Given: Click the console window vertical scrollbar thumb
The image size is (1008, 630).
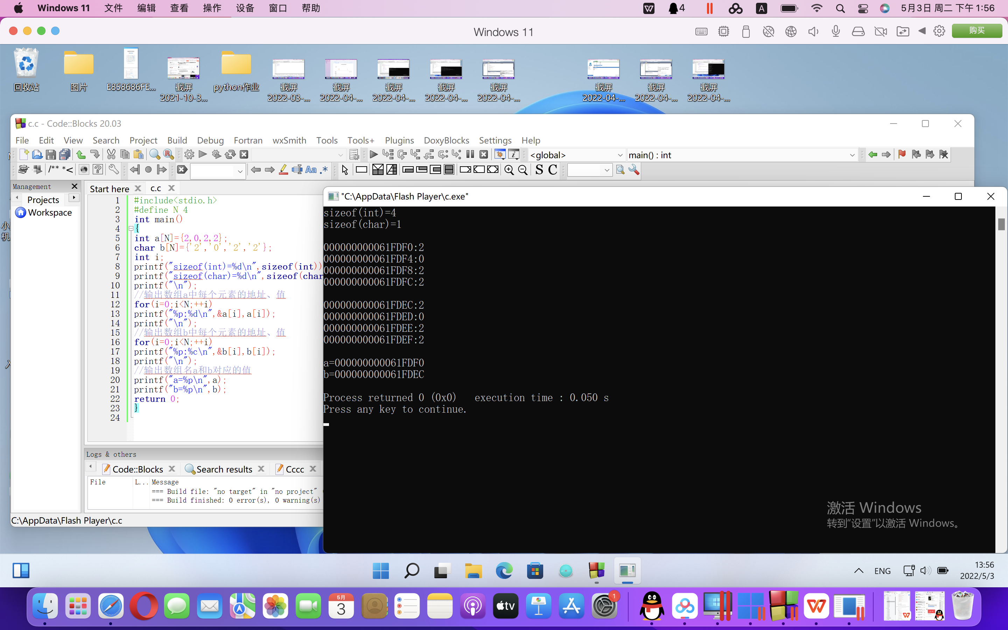Looking at the screenshot, I should [1001, 224].
